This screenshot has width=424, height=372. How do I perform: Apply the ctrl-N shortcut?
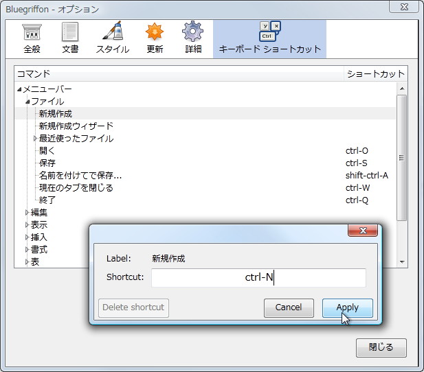[348, 307]
